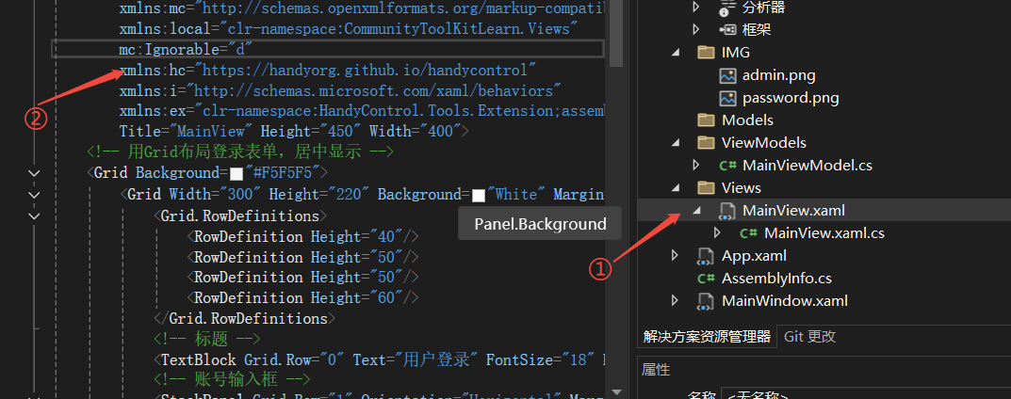
Task: Expand the 分析器 node
Action: click(x=696, y=8)
